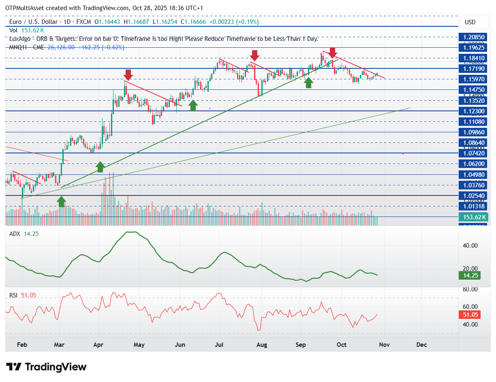Screen dimensions: 496x382
Task: Click the Nov label on time axis
Action: coord(384,345)
